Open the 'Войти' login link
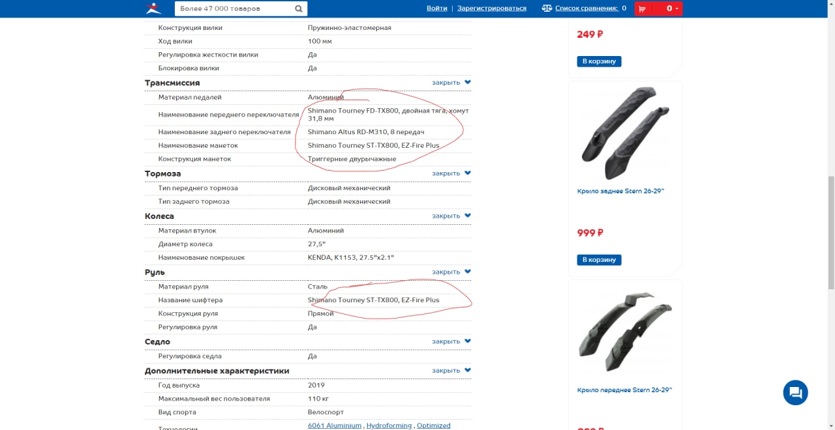Screen dimensions: 835x430 [437, 8]
